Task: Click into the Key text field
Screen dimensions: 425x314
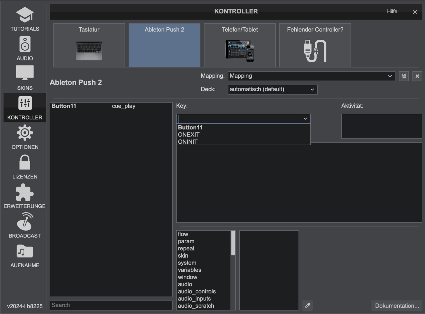Action: coord(239,119)
